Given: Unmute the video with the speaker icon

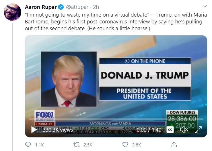Looking at the screenshot, I should click(184, 130).
